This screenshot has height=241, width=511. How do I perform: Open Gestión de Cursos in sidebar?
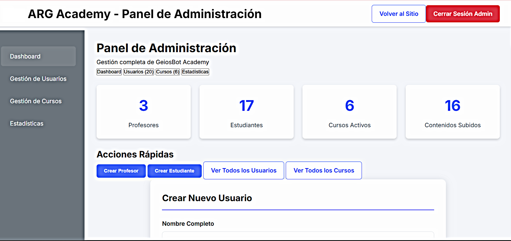[36, 101]
